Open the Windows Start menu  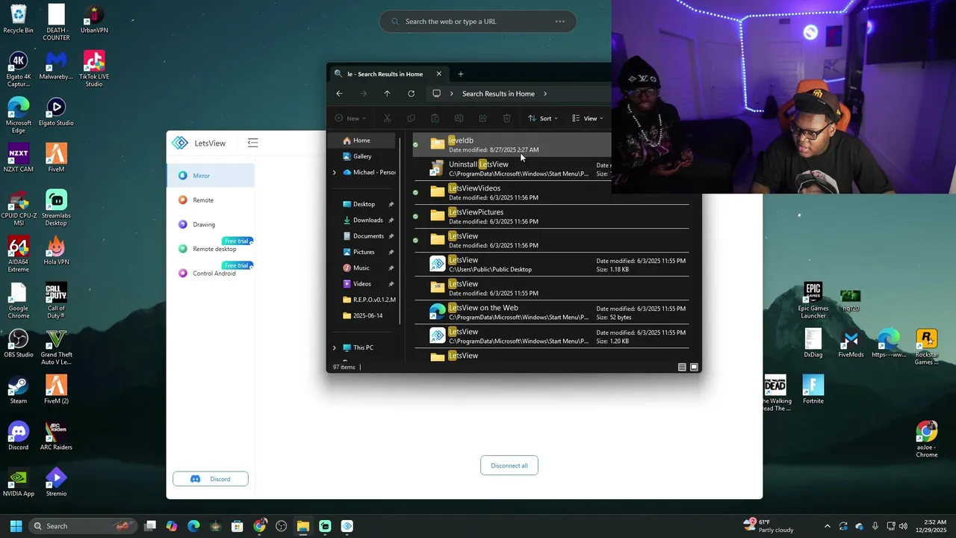pyautogui.click(x=16, y=526)
